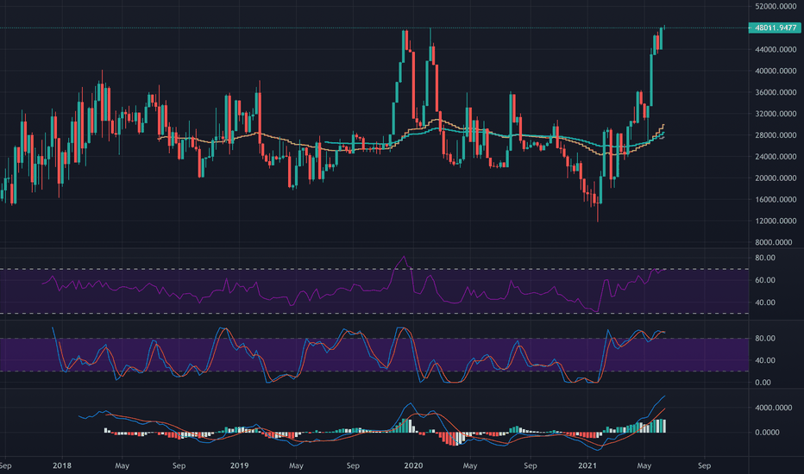The height and width of the screenshot is (474, 804).
Task: Click the 0.00 label on stochastic scale
Action: tap(763, 383)
